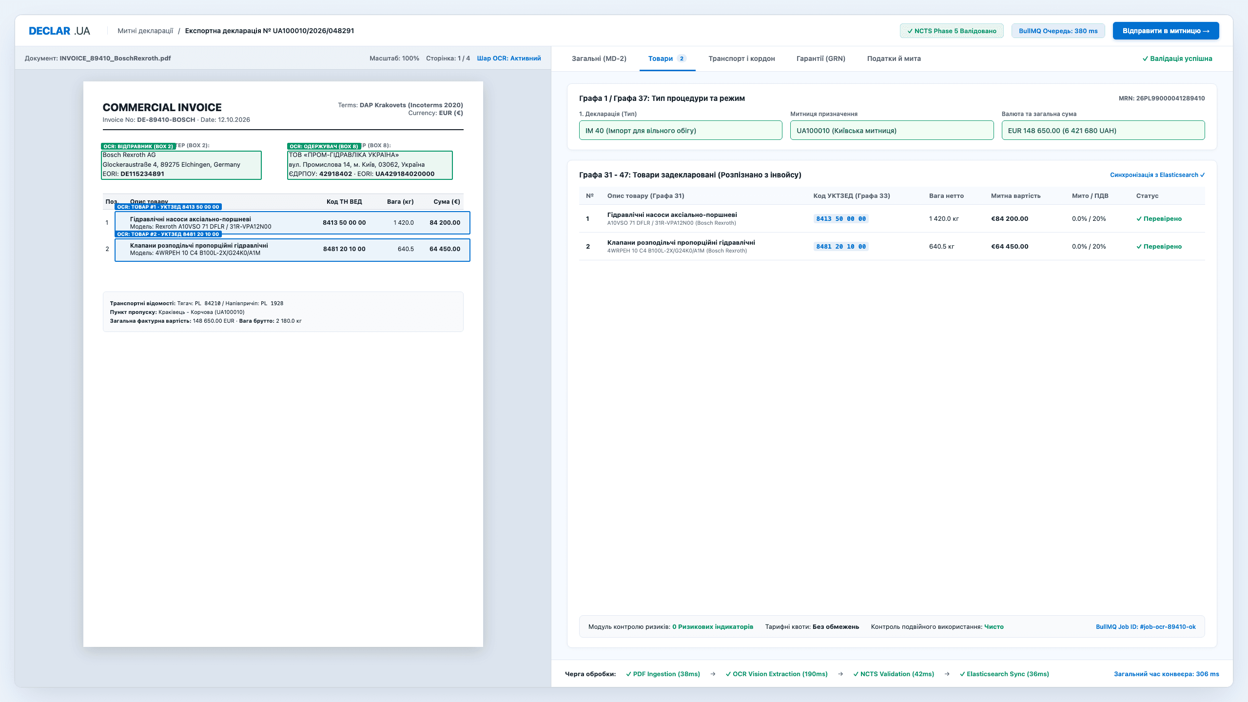Select row Клапани розподільчі пропорційні in table
Image resolution: width=1248 pixels, height=702 pixels.
coord(892,246)
